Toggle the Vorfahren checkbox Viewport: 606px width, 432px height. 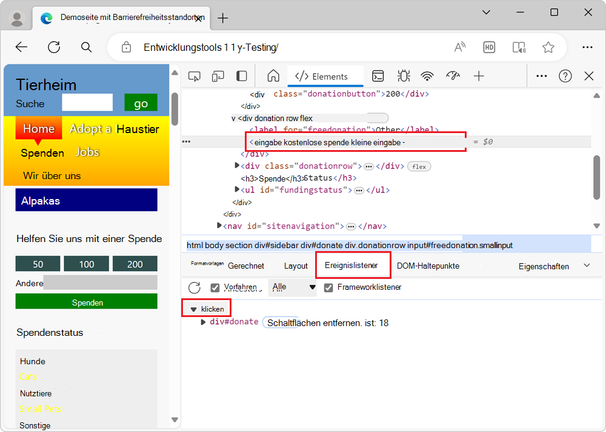pyautogui.click(x=214, y=288)
